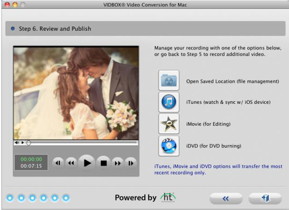Click 'iMovie (for Editing)' label
Screen dimensions: 289x210
208,124
